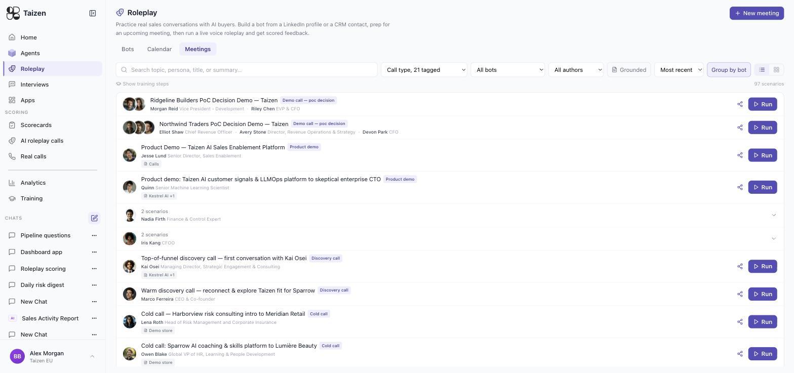Open Analytics in sidebar
The height and width of the screenshot is (373, 794).
[x=53, y=183]
